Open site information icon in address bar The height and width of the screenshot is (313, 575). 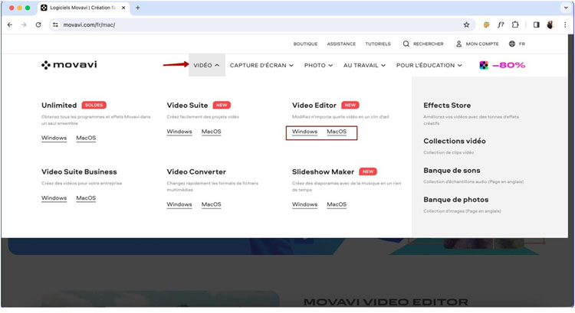tap(55, 25)
